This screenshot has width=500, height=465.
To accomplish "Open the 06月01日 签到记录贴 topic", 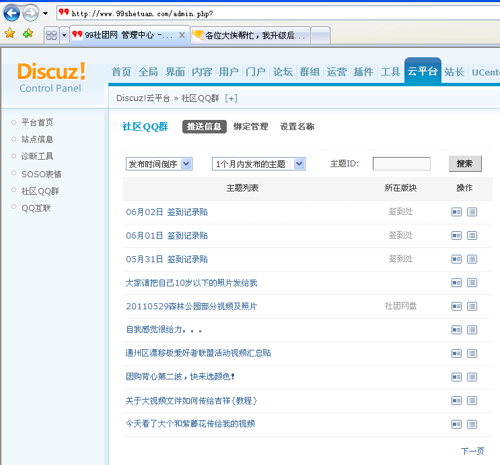I will pyautogui.click(x=167, y=236).
